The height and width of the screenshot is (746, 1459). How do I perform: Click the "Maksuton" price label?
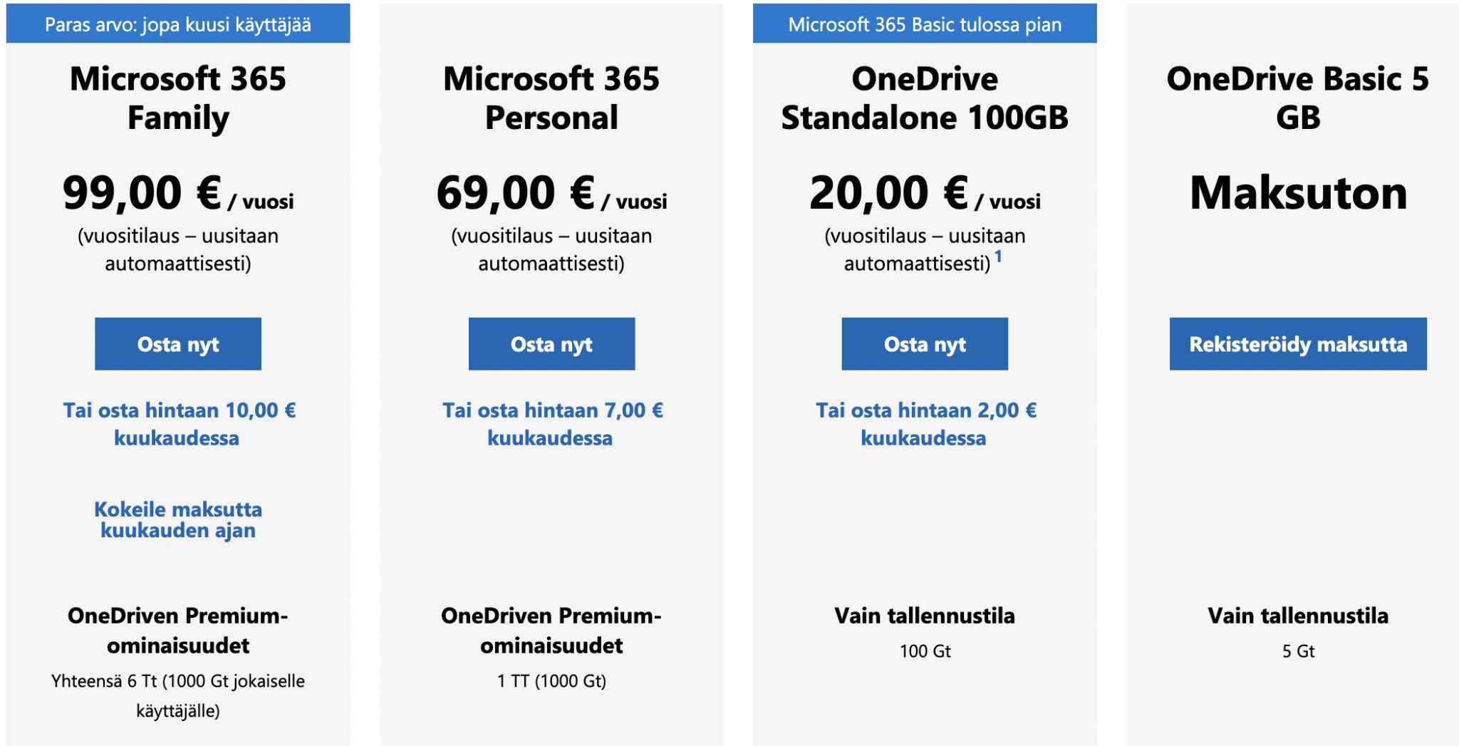[x=1298, y=192]
